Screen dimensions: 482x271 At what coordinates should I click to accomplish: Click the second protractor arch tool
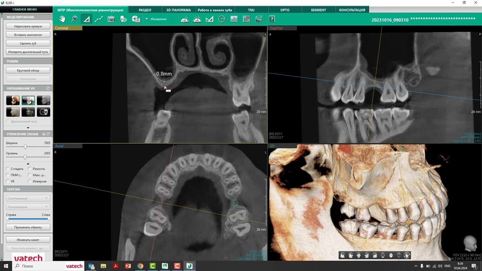[197, 19]
